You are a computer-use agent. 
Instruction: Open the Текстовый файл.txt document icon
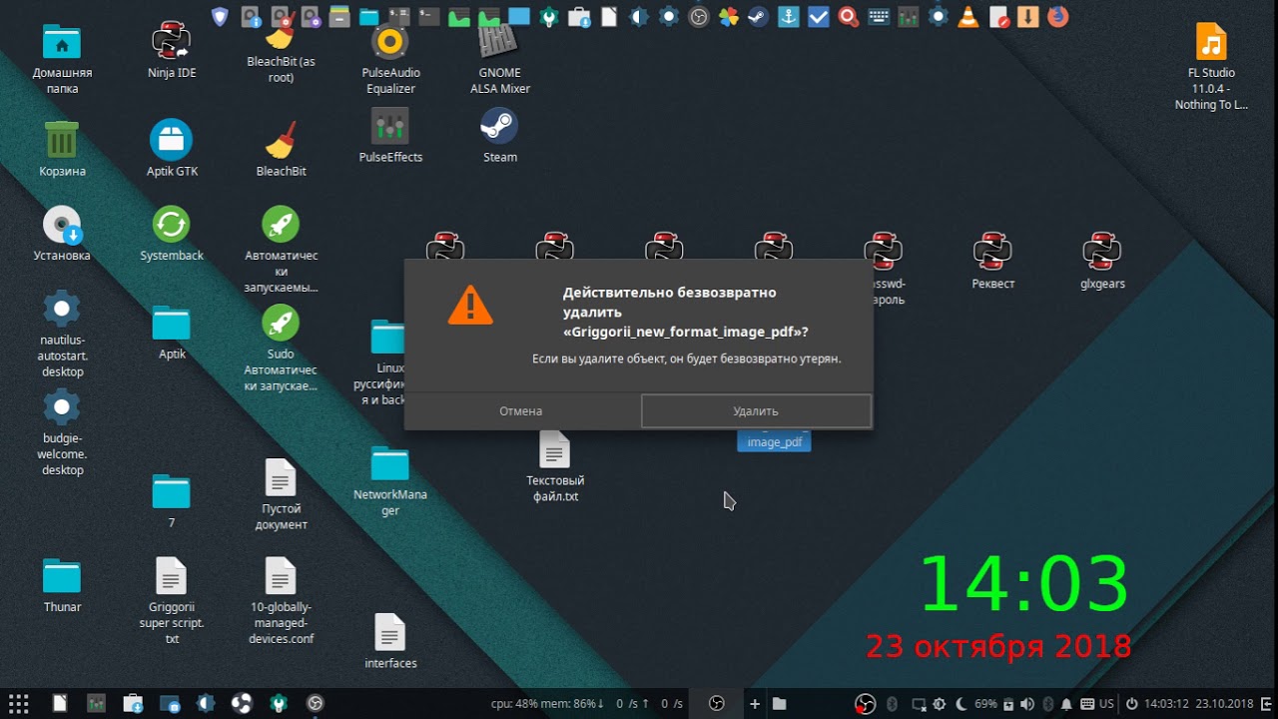click(x=555, y=449)
